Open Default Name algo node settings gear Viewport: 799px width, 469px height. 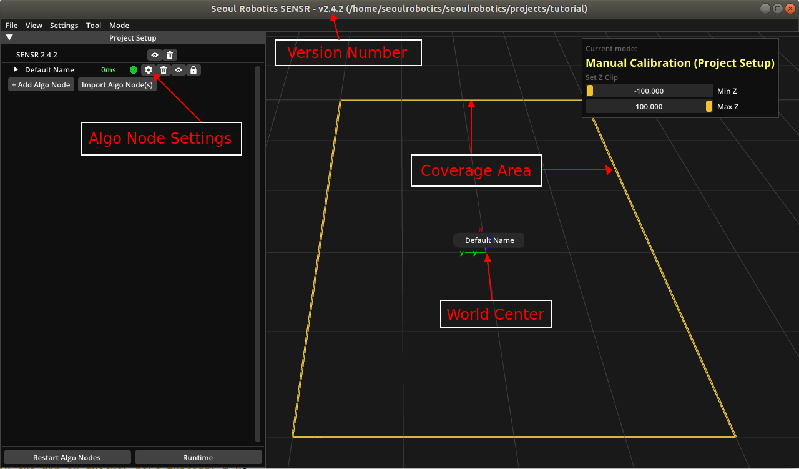point(149,70)
